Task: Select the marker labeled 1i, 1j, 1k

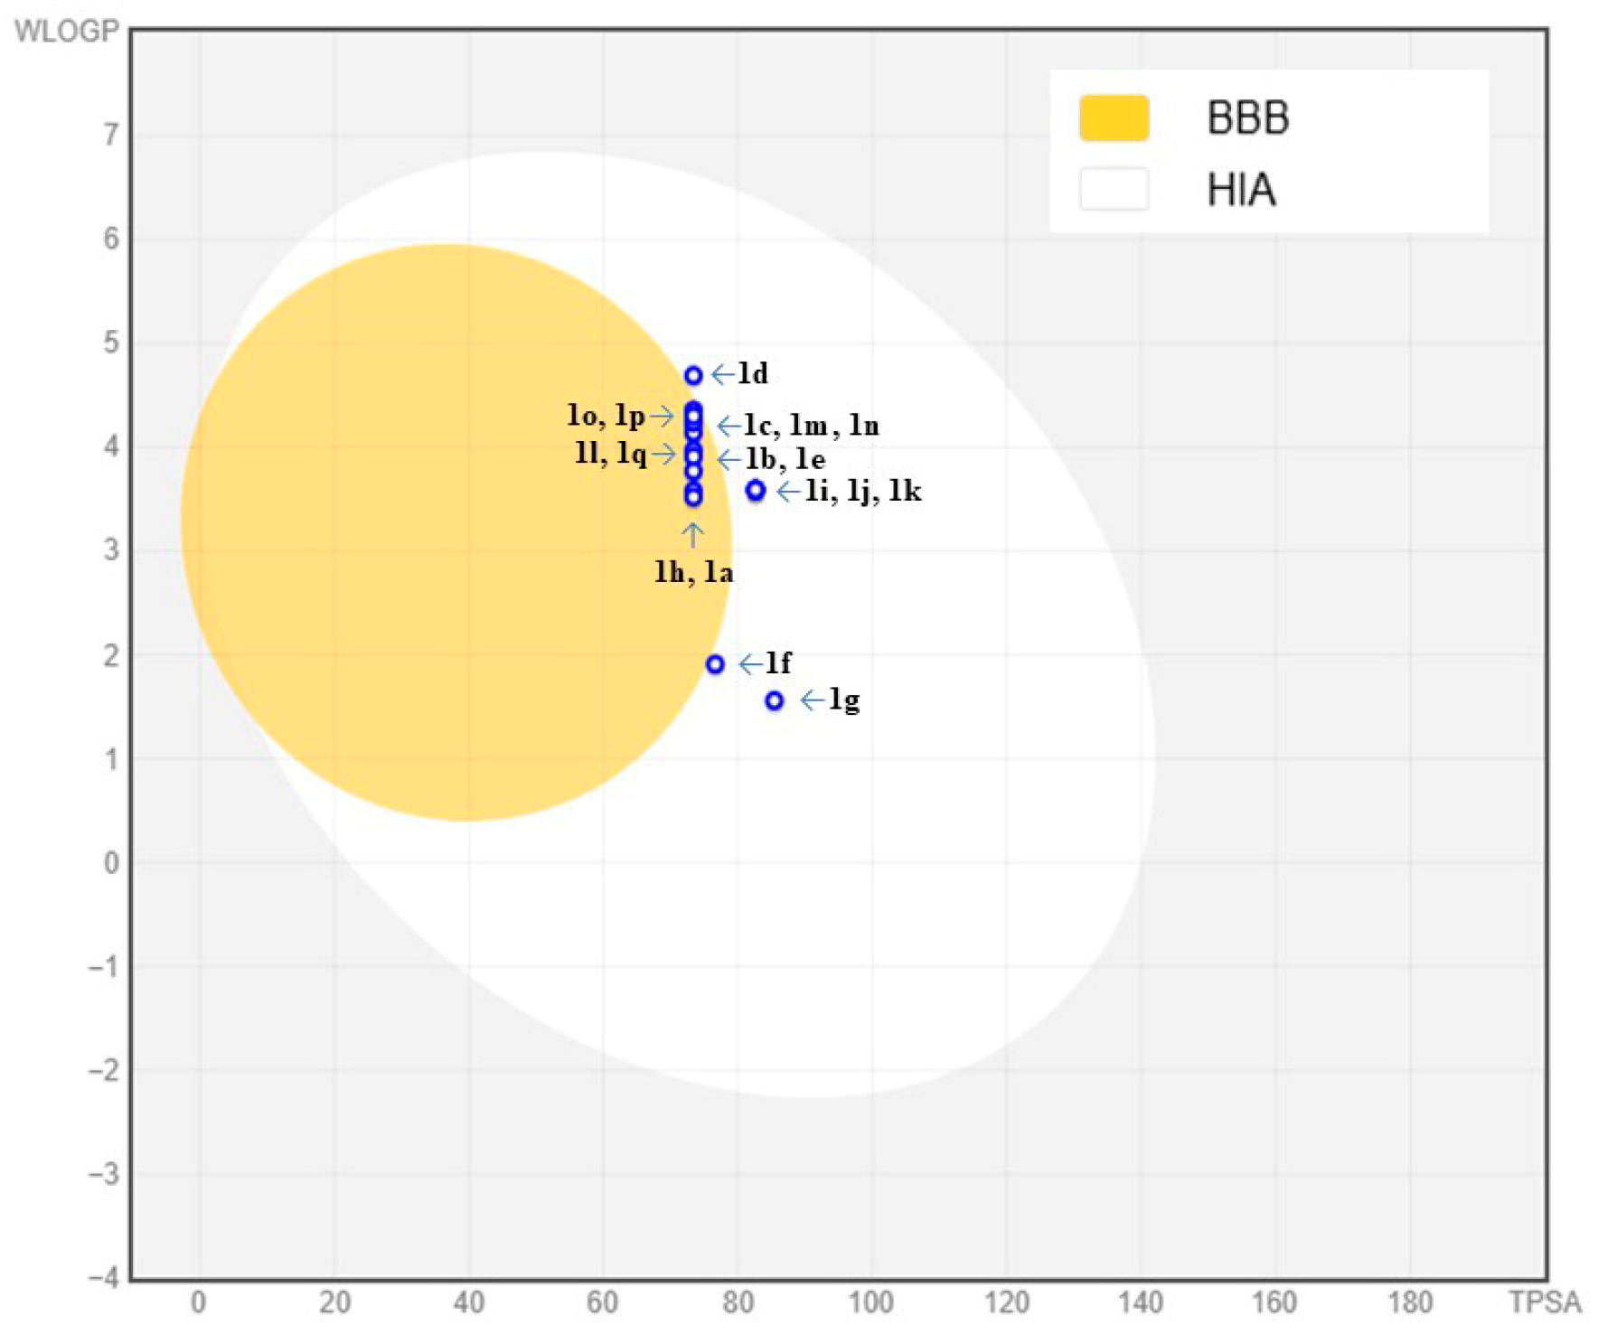Action: point(755,491)
